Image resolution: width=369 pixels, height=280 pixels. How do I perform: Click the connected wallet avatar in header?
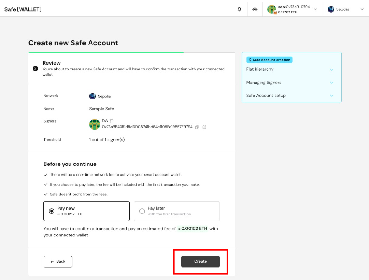[272, 9]
